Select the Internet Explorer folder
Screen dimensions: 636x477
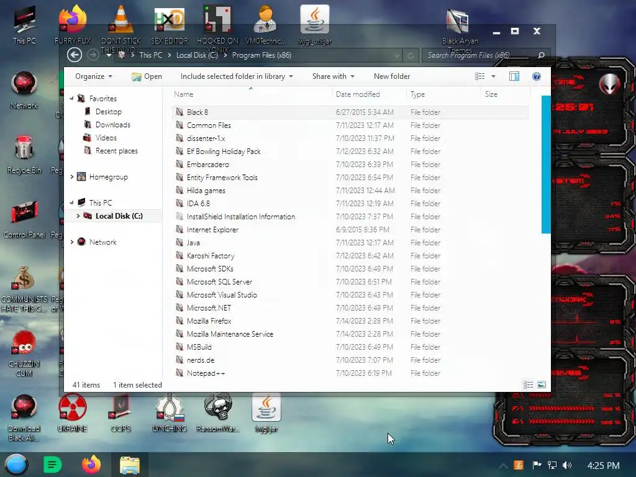(x=212, y=230)
